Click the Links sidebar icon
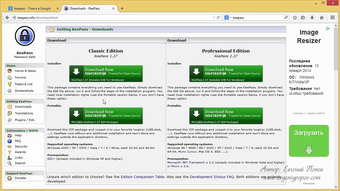The image size is (340, 191). click(x=10, y=158)
